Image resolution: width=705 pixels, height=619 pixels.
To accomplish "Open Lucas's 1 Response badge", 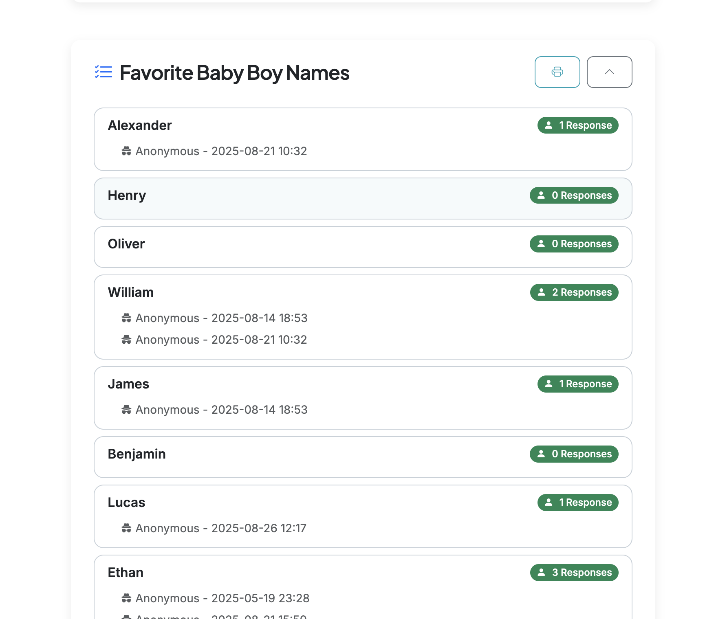I will pyautogui.click(x=577, y=503).
